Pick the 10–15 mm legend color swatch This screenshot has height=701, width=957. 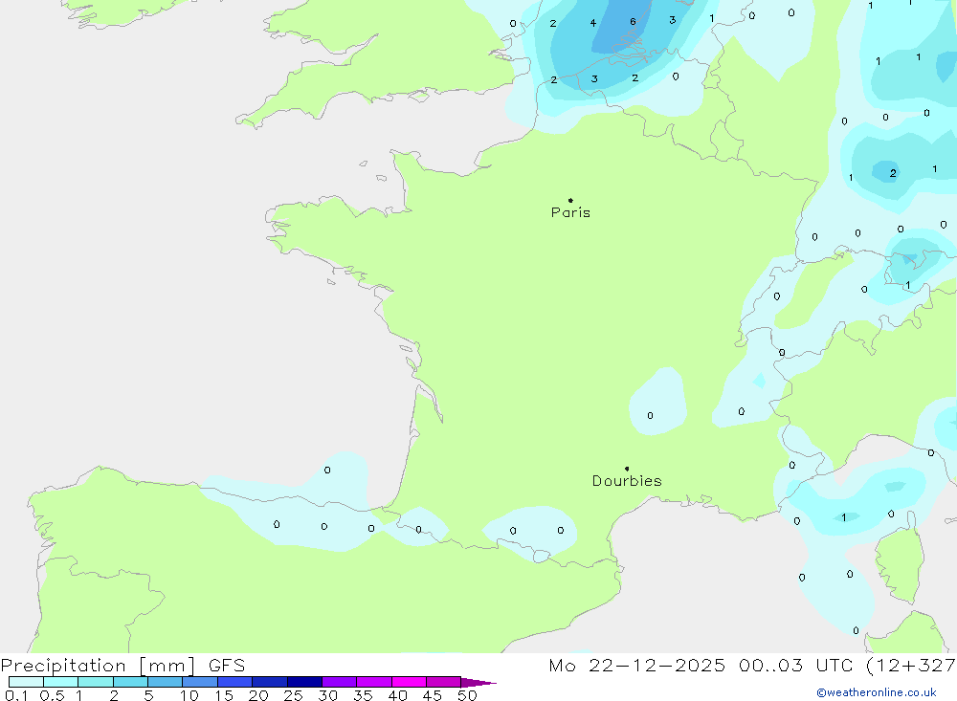[x=200, y=682]
